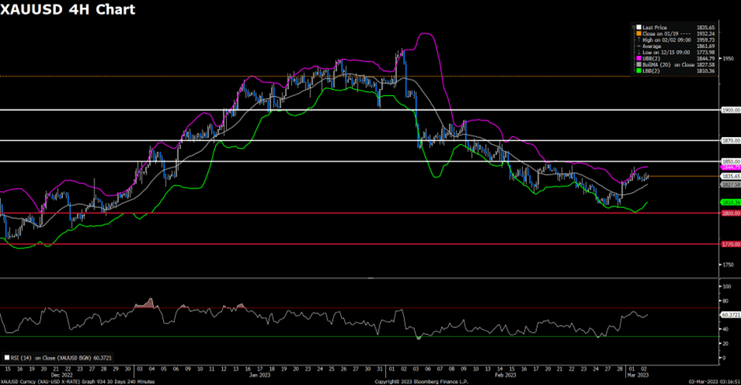Click the RSI 60.3721 value tag
This screenshot has height=385, width=741.
click(732, 314)
